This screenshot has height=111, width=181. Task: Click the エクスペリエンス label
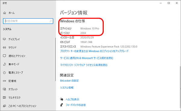(68, 47)
